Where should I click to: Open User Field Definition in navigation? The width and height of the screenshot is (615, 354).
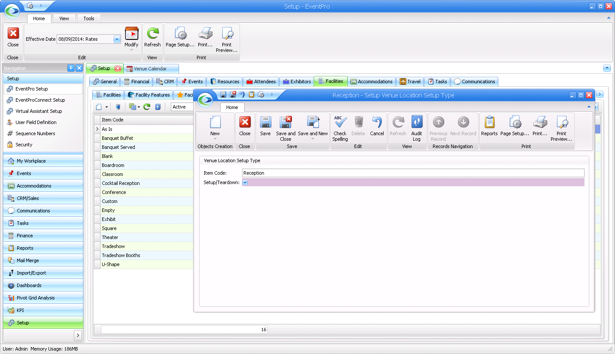pos(43,122)
